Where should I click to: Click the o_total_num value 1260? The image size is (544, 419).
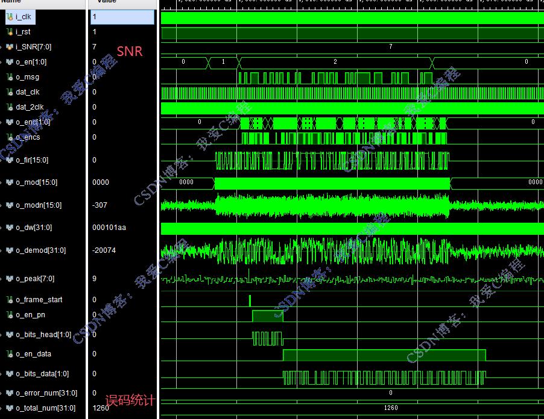click(101, 408)
